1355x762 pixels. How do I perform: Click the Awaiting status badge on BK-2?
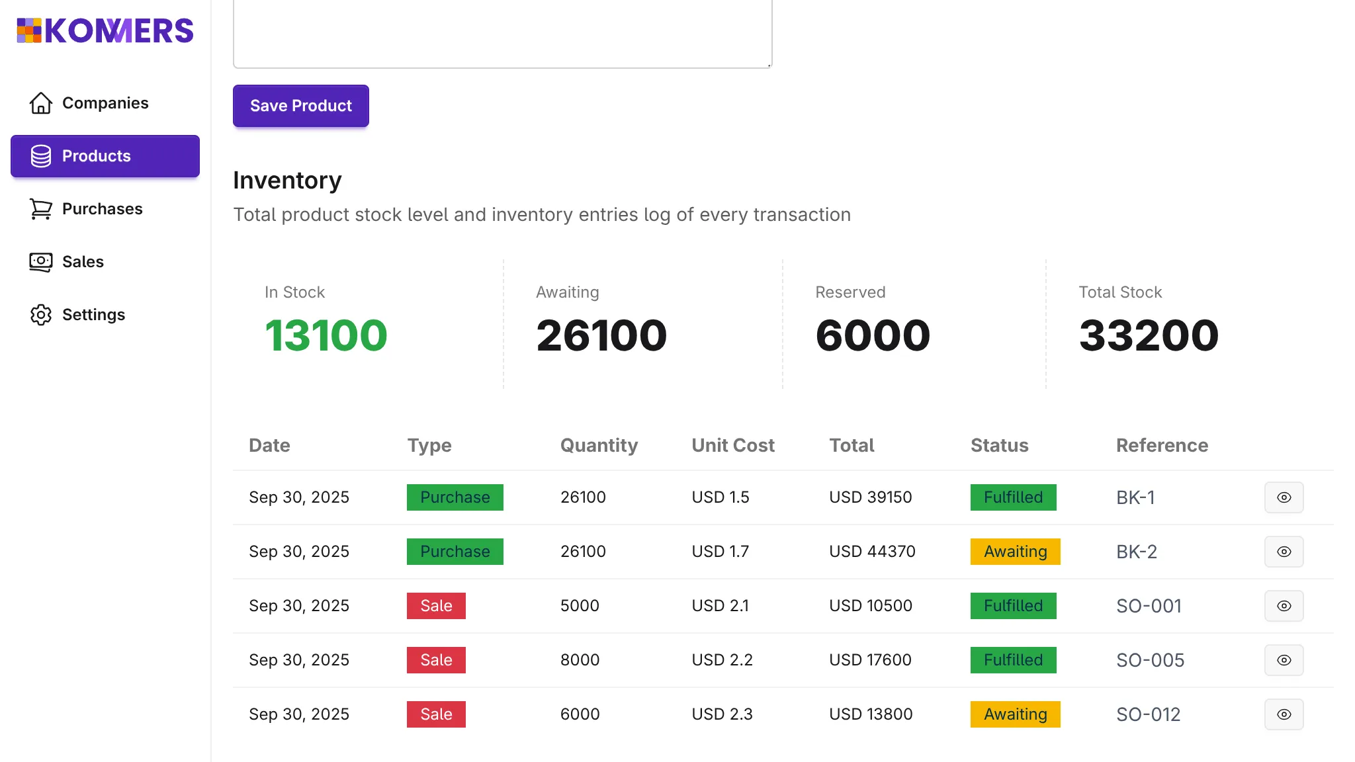[x=1015, y=551]
